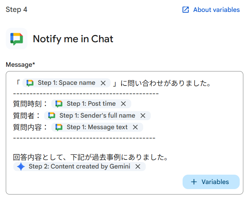Remove the Post time variable chip
The height and width of the screenshot is (201, 252).
pyautogui.click(x=123, y=104)
